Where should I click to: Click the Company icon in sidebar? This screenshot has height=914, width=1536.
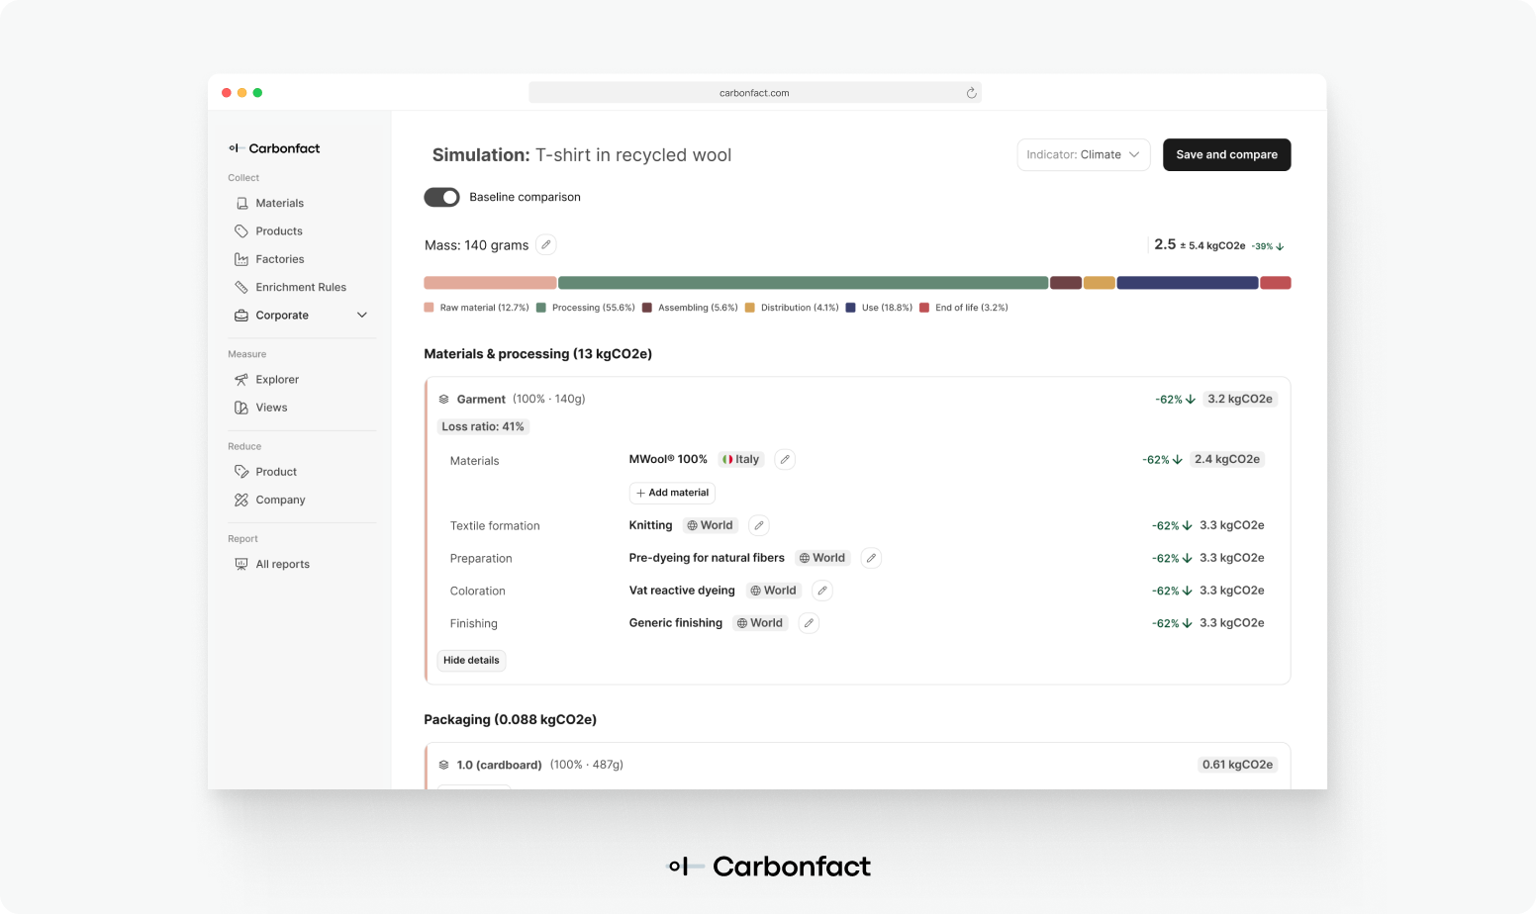(241, 500)
